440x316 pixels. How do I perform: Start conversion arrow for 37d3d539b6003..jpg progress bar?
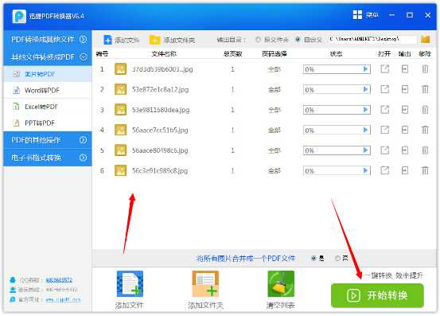(365, 69)
